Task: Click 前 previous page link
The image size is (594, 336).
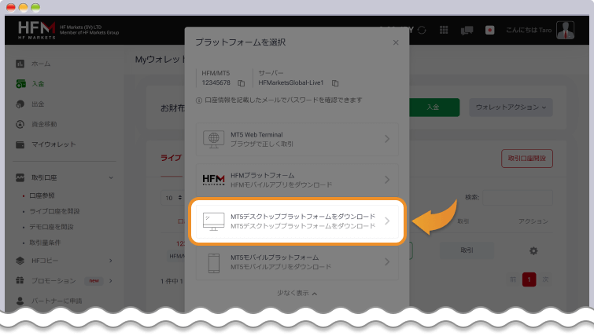Action: [x=513, y=279]
